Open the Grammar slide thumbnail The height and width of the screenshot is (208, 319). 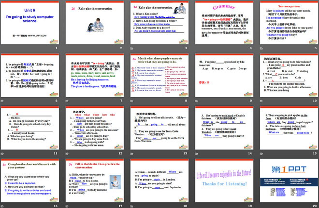point(224,23)
